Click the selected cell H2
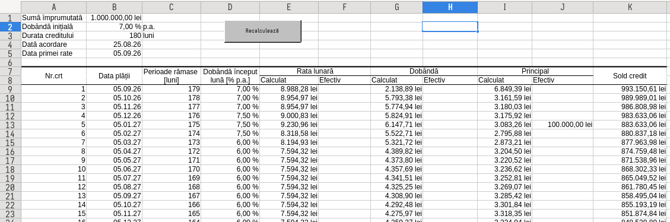The height and width of the screenshot is (222, 670). pos(450,27)
